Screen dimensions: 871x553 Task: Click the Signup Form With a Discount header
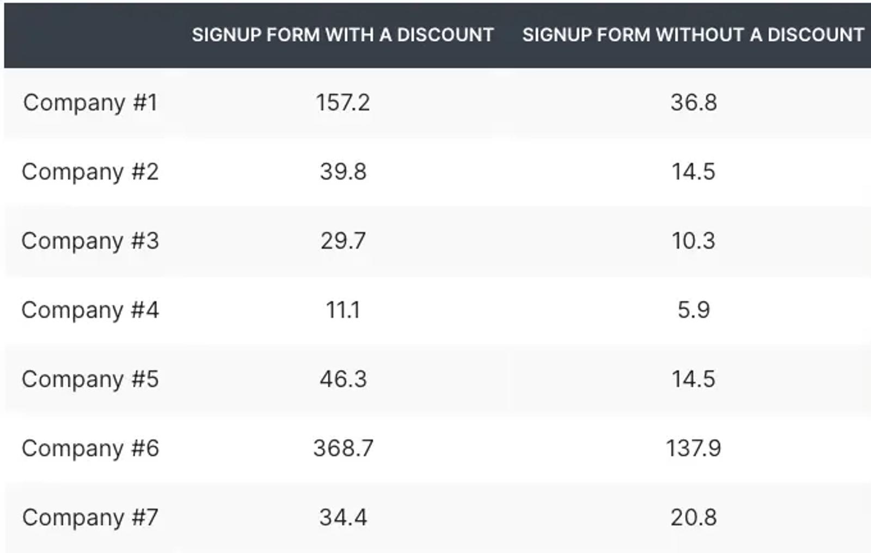[342, 35]
